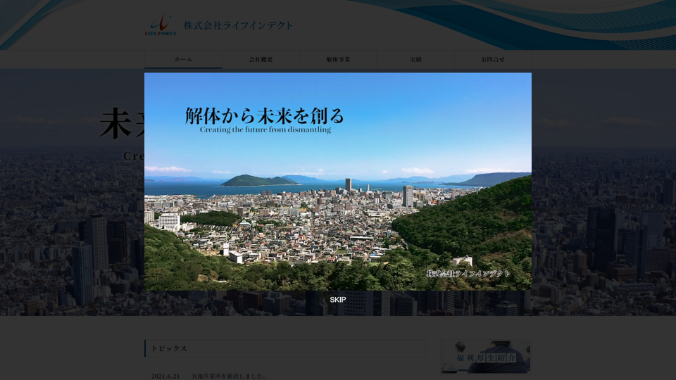Click the English tagline 'Creating the future from dismantling'
Viewport: 676px width, 380px height.
pos(265,130)
